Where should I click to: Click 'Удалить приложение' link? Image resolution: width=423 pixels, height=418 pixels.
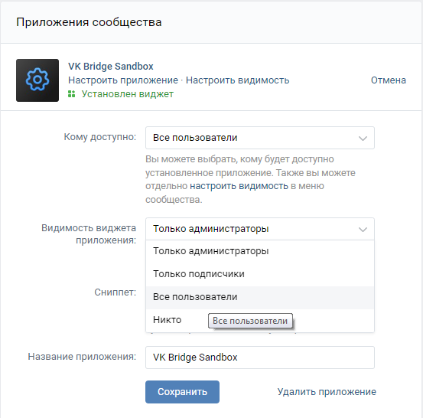(327, 392)
